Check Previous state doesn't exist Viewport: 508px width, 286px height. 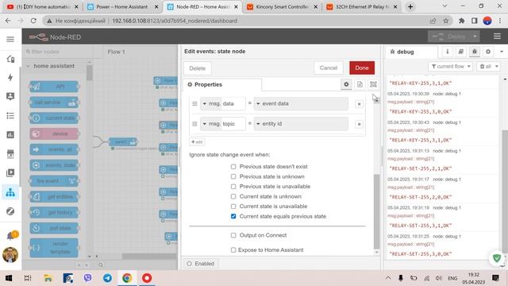click(233, 166)
